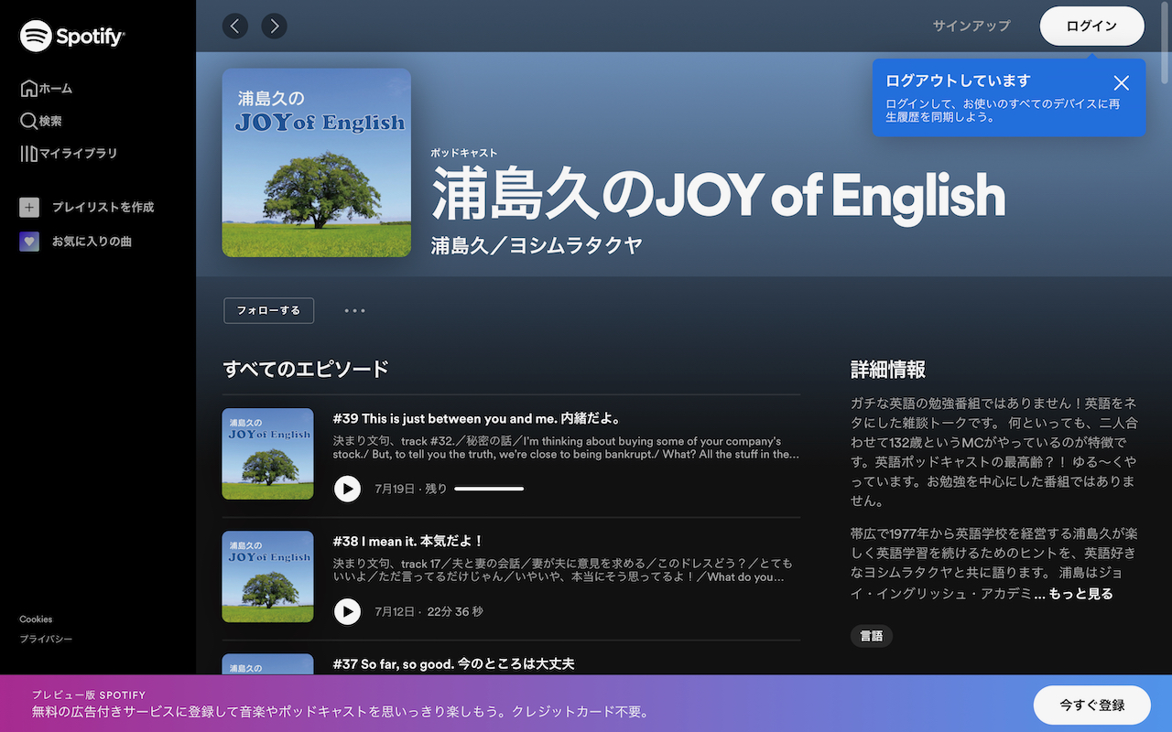Open the Cookies link

(x=37, y=619)
